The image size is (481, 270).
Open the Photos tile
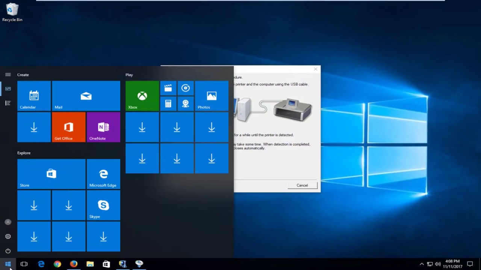212,96
